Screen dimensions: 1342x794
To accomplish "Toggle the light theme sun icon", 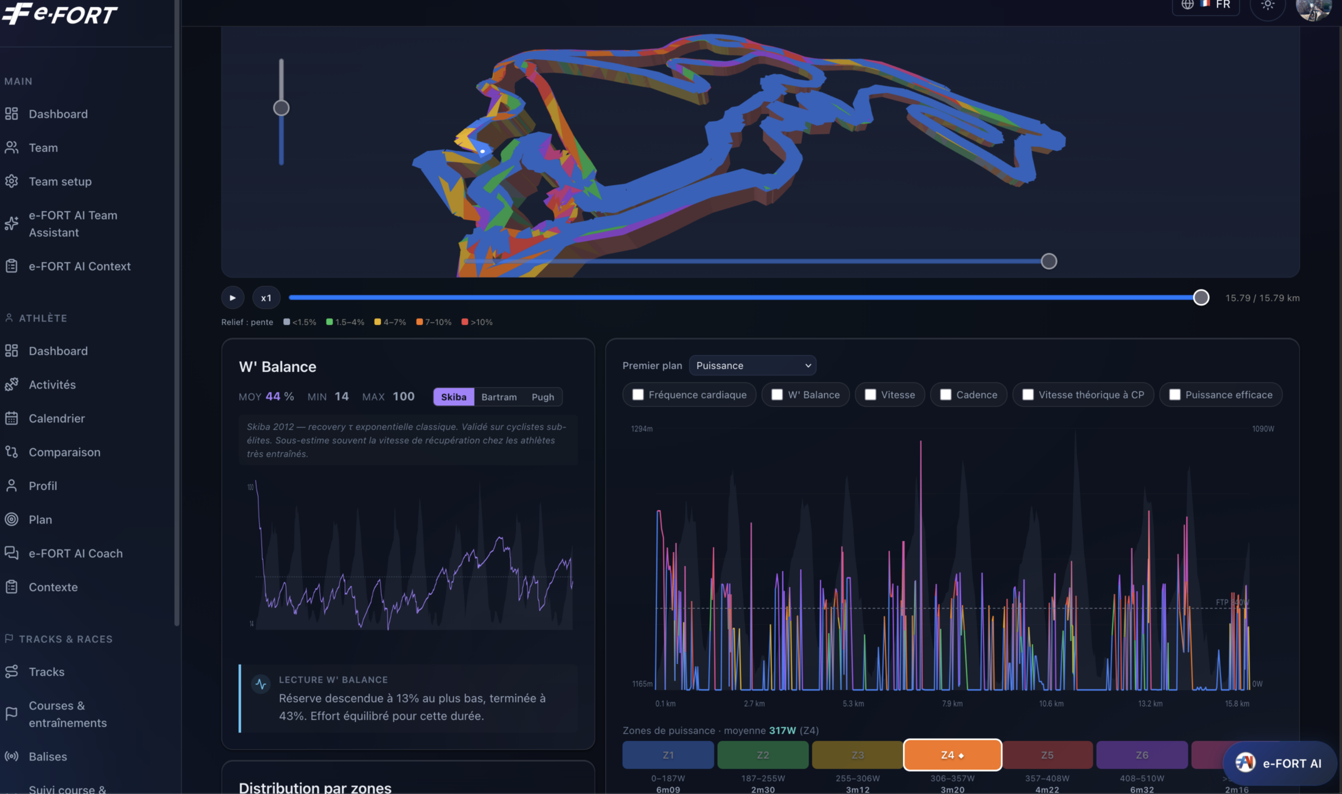I will pyautogui.click(x=1268, y=6).
